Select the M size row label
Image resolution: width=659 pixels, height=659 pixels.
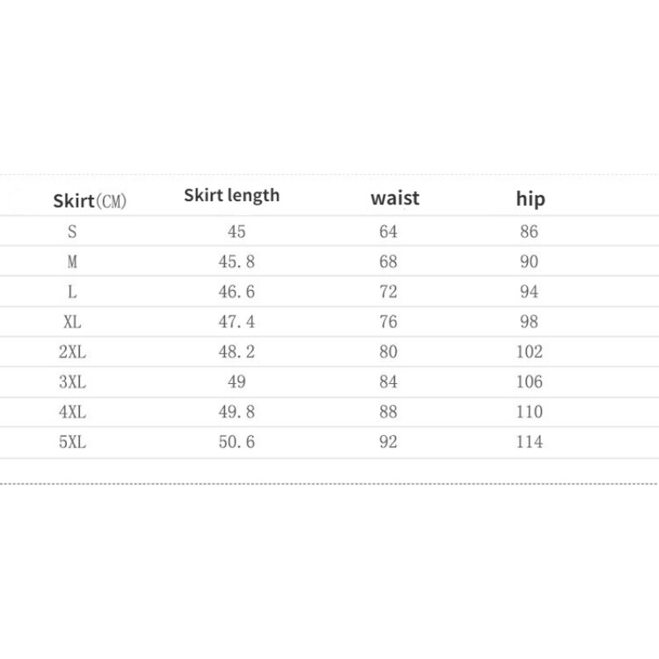(x=72, y=262)
